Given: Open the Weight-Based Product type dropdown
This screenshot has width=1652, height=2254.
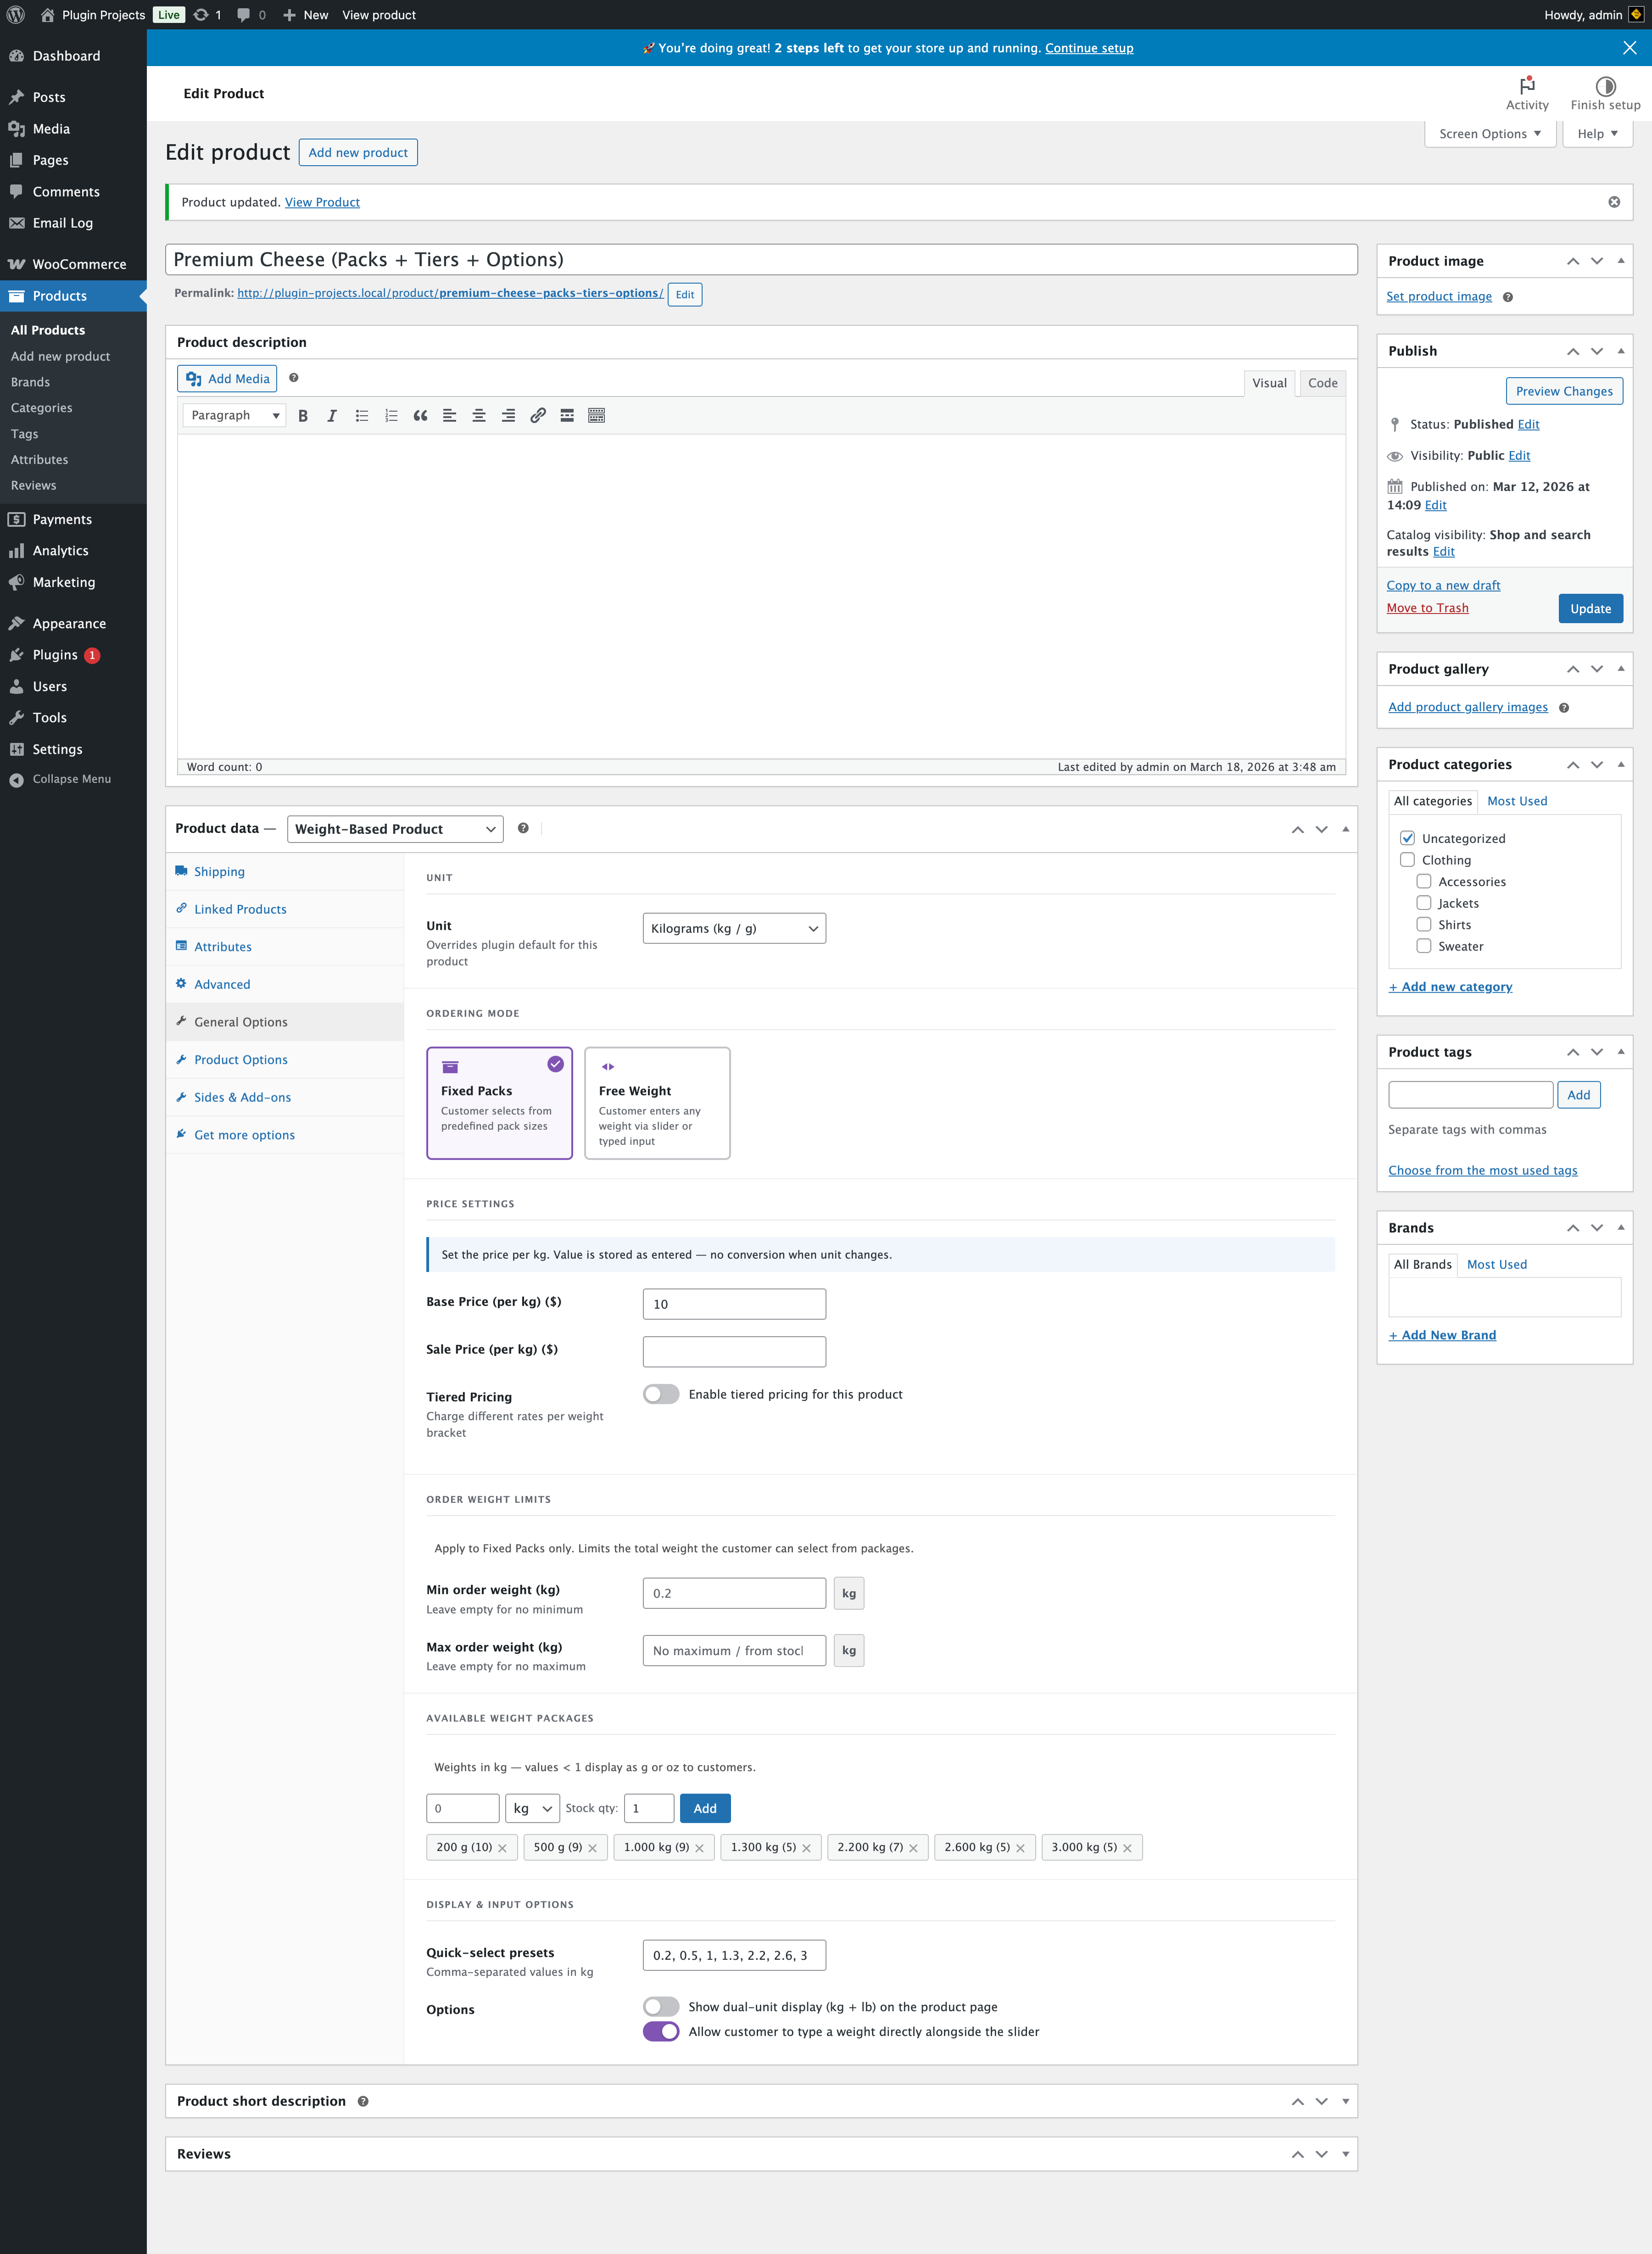Looking at the screenshot, I should pyautogui.click(x=394, y=828).
